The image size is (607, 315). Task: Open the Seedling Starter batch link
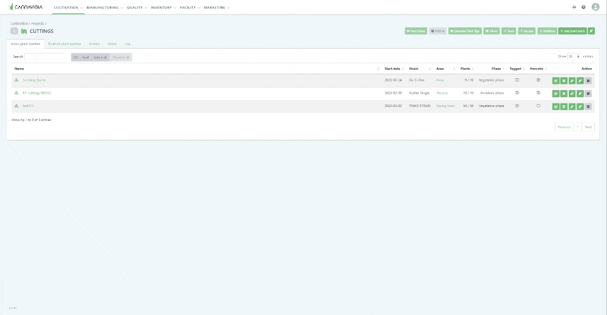(x=34, y=80)
